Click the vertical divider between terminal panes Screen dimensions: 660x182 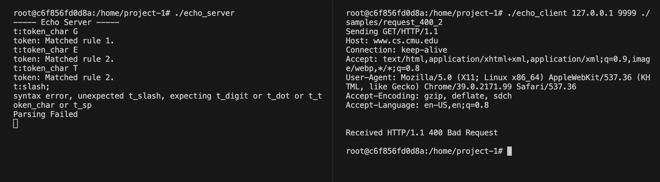point(332,91)
